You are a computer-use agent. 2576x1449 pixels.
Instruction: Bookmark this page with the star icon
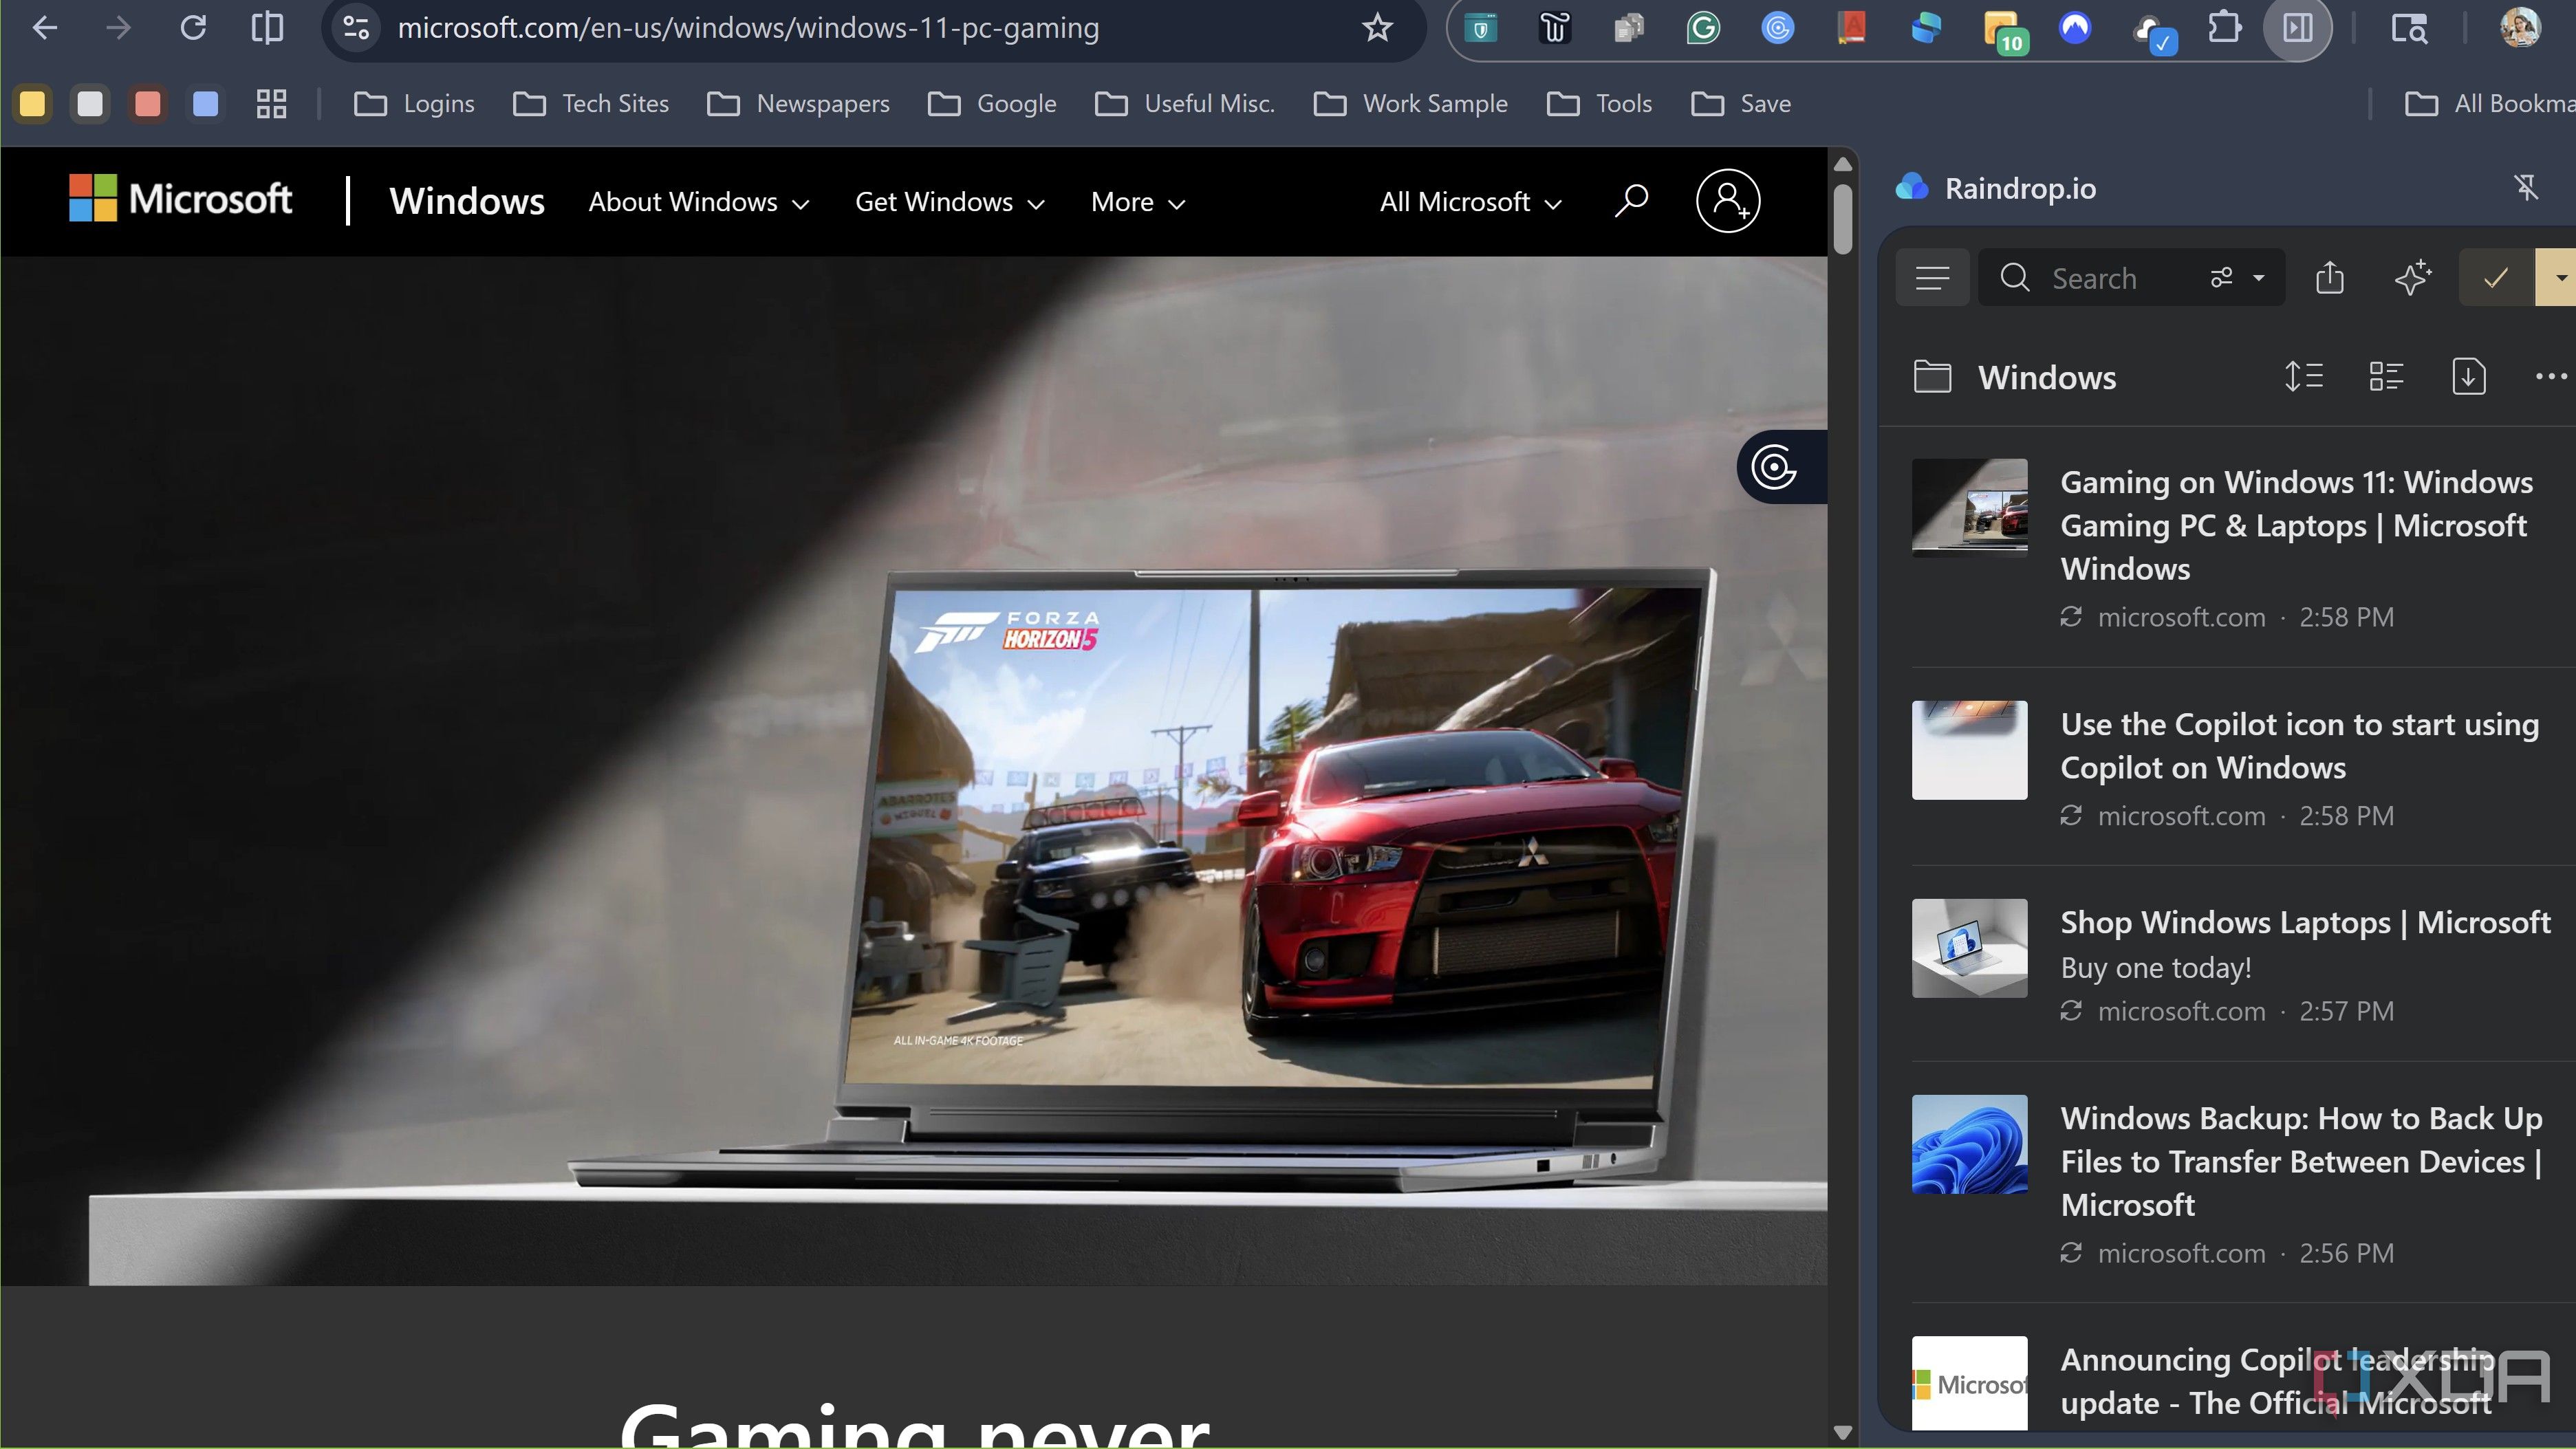click(1377, 28)
